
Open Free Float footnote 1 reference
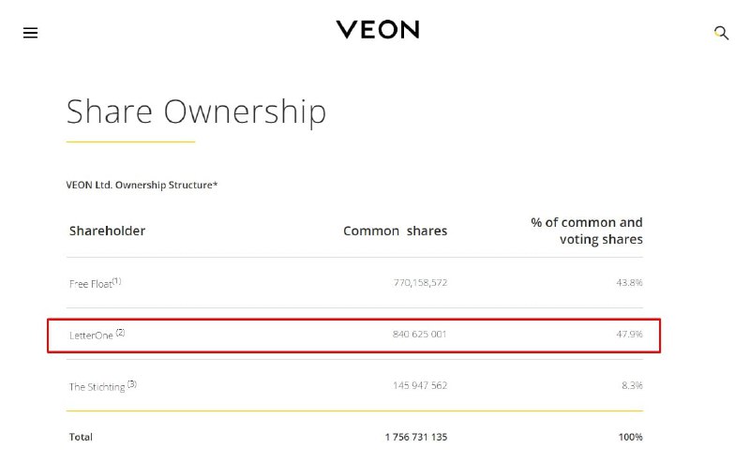pos(116,281)
